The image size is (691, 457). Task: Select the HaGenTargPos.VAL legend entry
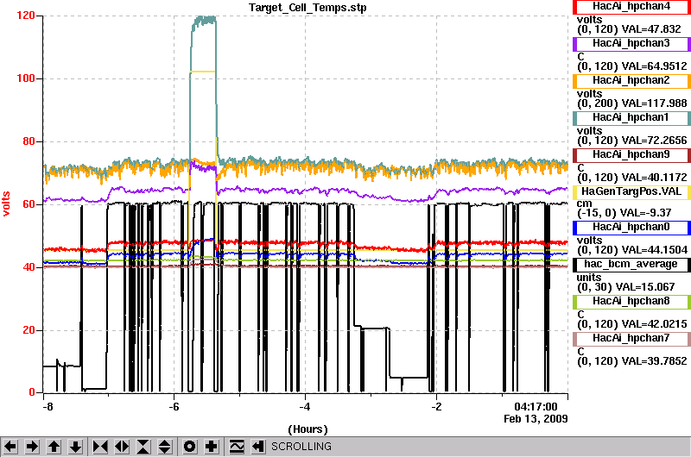click(631, 191)
